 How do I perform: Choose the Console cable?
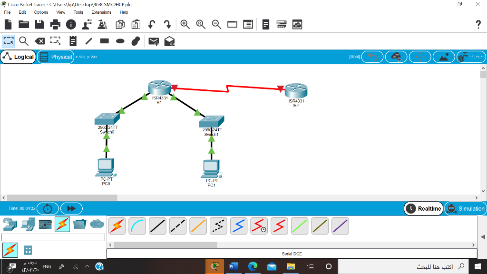(137, 226)
